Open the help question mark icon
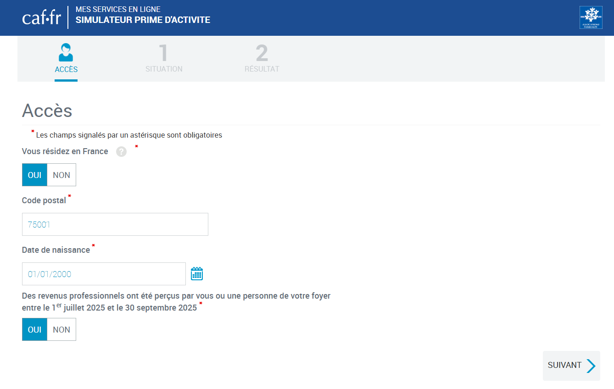Image resolution: width=614 pixels, height=389 pixels. pyautogui.click(x=121, y=152)
